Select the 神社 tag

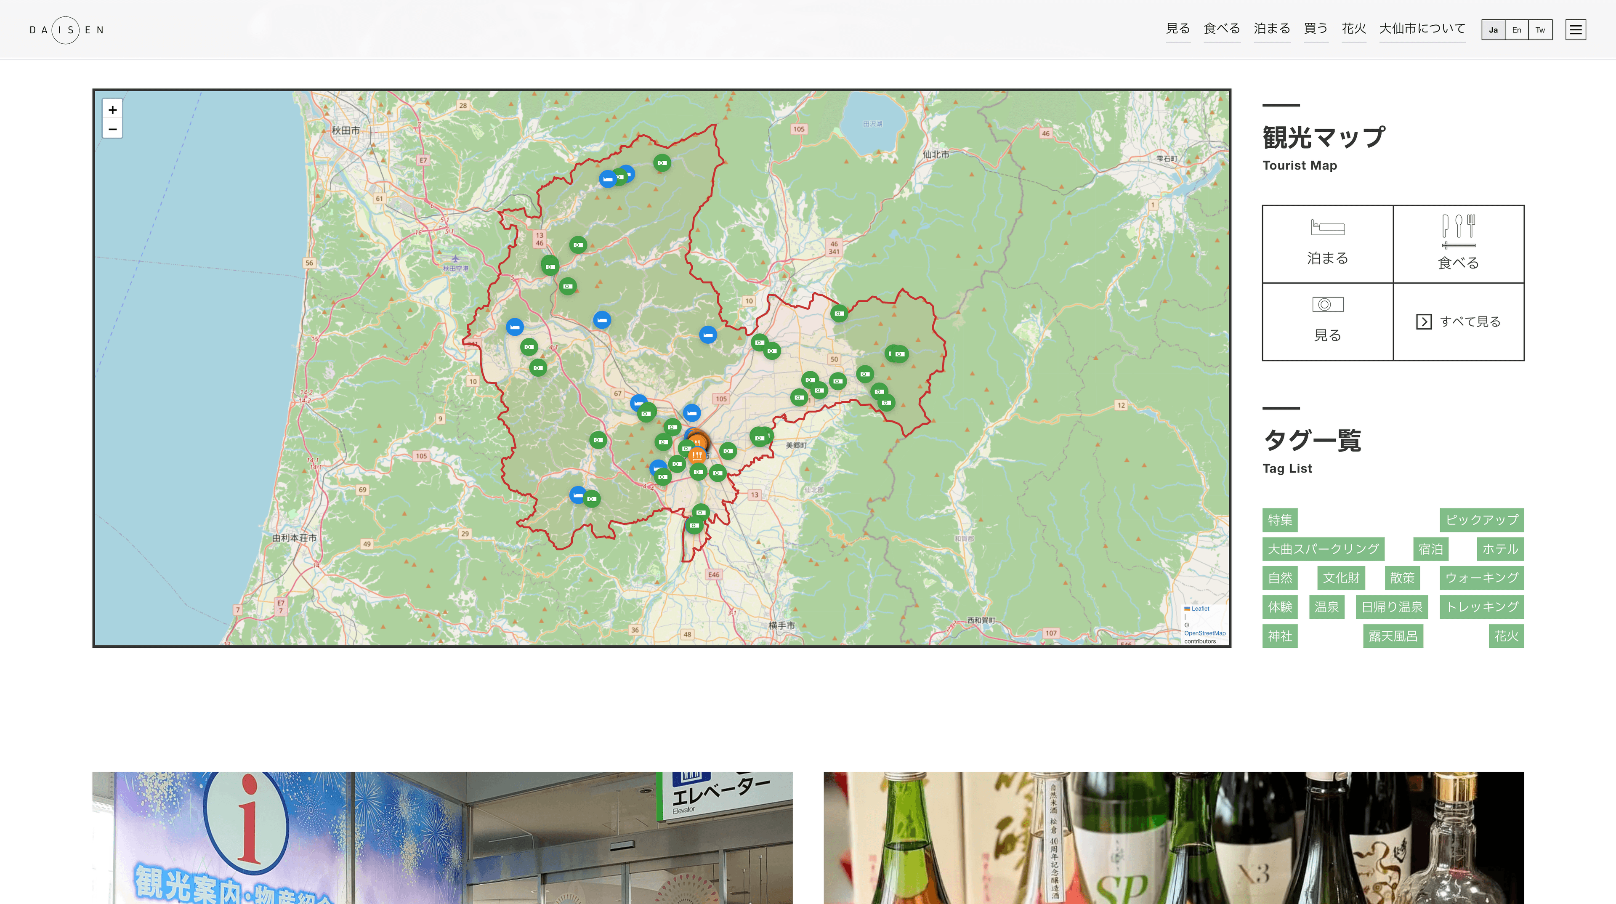1280,636
